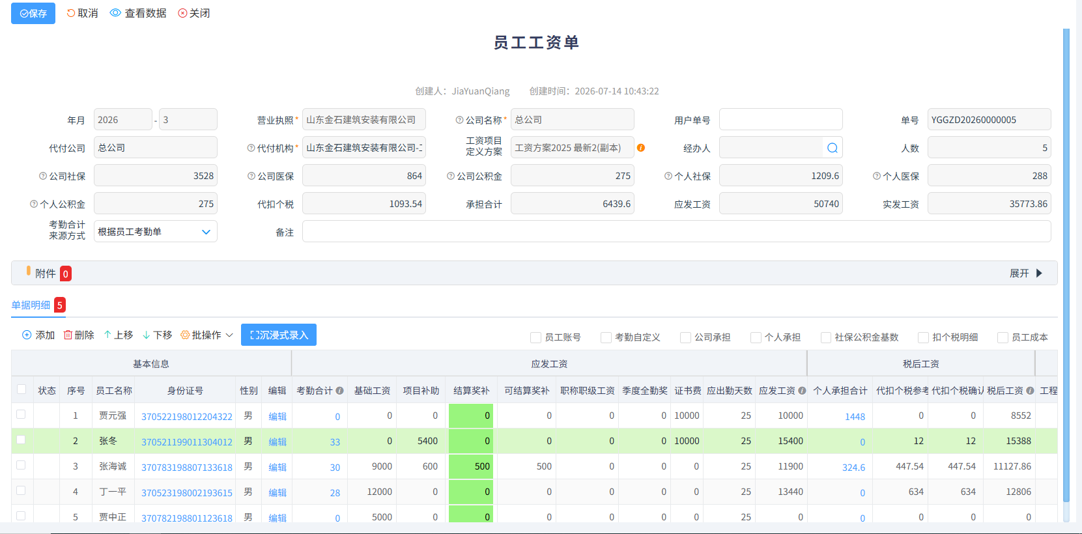Screen dimensions: 1082x534
Task: Toggle the select-all checkbox in table header
Action: click(21, 389)
